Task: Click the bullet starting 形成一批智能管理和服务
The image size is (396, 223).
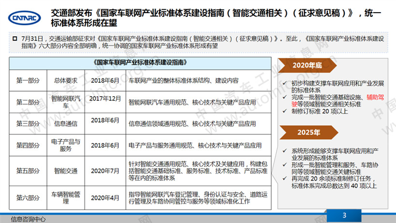Action: pyautogui.click(x=335, y=168)
